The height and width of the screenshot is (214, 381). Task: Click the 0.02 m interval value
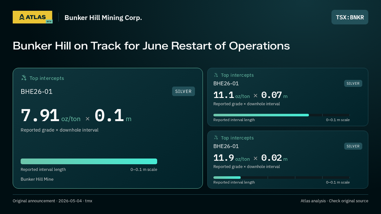click(x=274, y=158)
